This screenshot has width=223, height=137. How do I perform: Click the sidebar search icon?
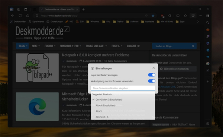208,22
